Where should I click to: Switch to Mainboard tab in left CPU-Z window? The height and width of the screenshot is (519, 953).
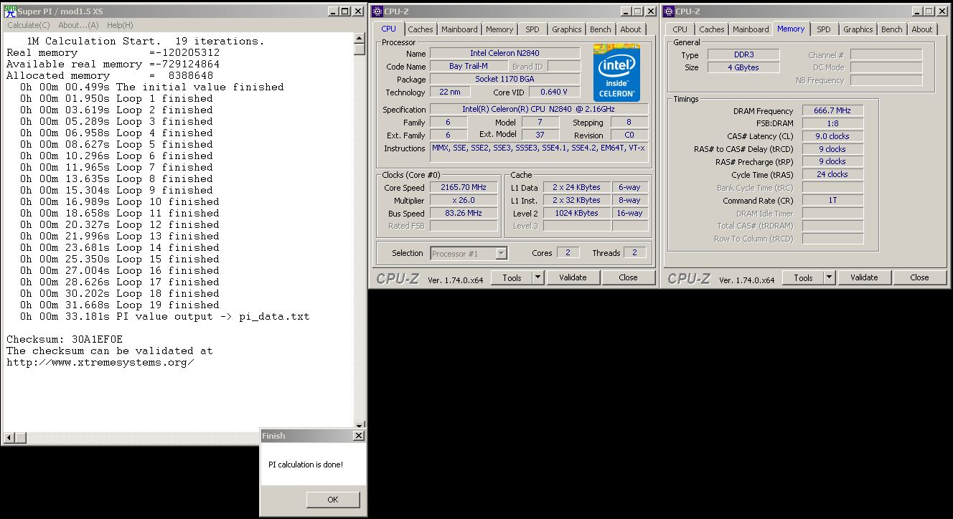pyautogui.click(x=459, y=29)
